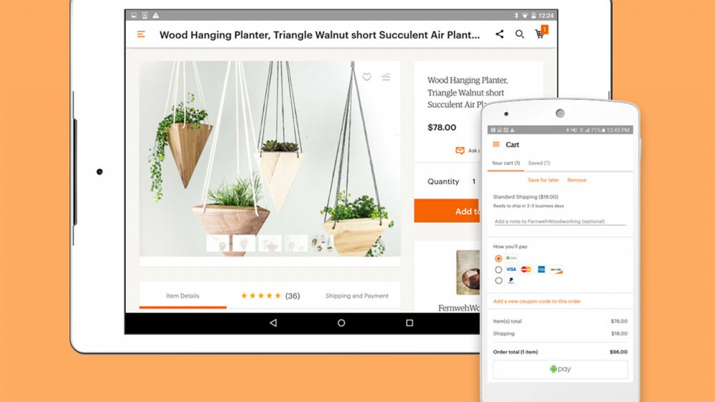
Task: Tap the envelope icon to ask seller
Action: (x=460, y=151)
